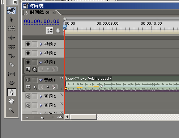Collapse the 音频 1 track

coord(41,80)
